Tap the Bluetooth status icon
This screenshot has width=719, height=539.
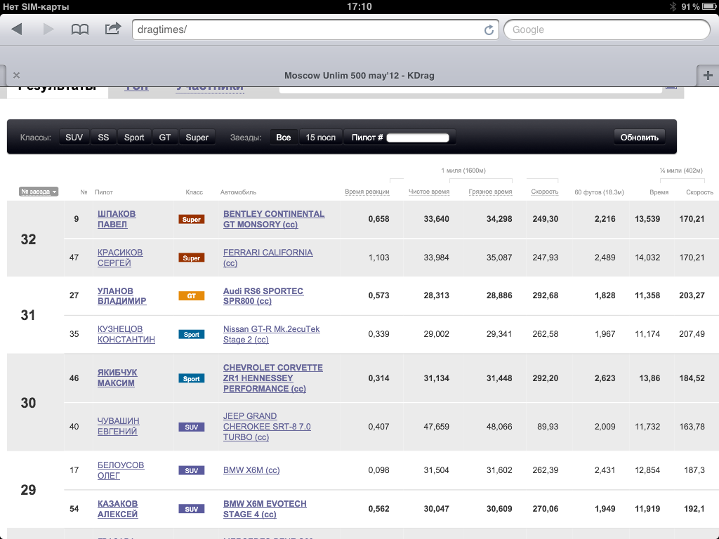pyautogui.click(x=673, y=6)
